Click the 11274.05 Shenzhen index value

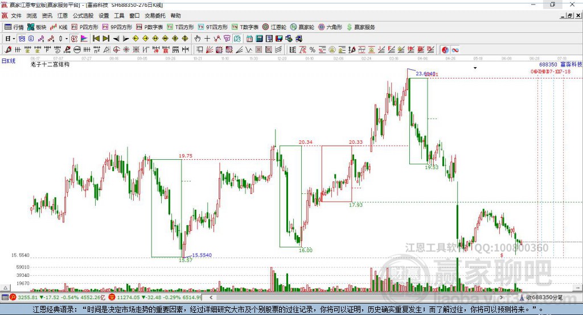pos(128,297)
